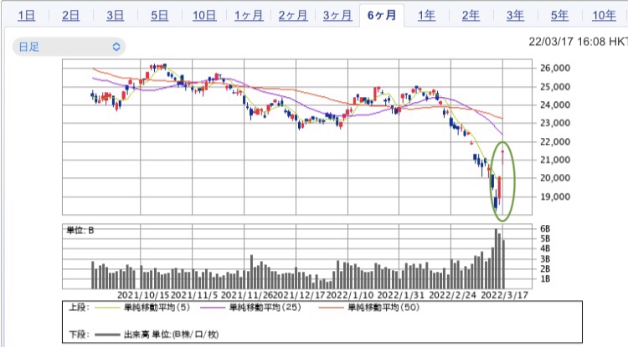Click the 2021/11/5 date label
This screenshot has height=347, width=628.
(x=194, y=295)
